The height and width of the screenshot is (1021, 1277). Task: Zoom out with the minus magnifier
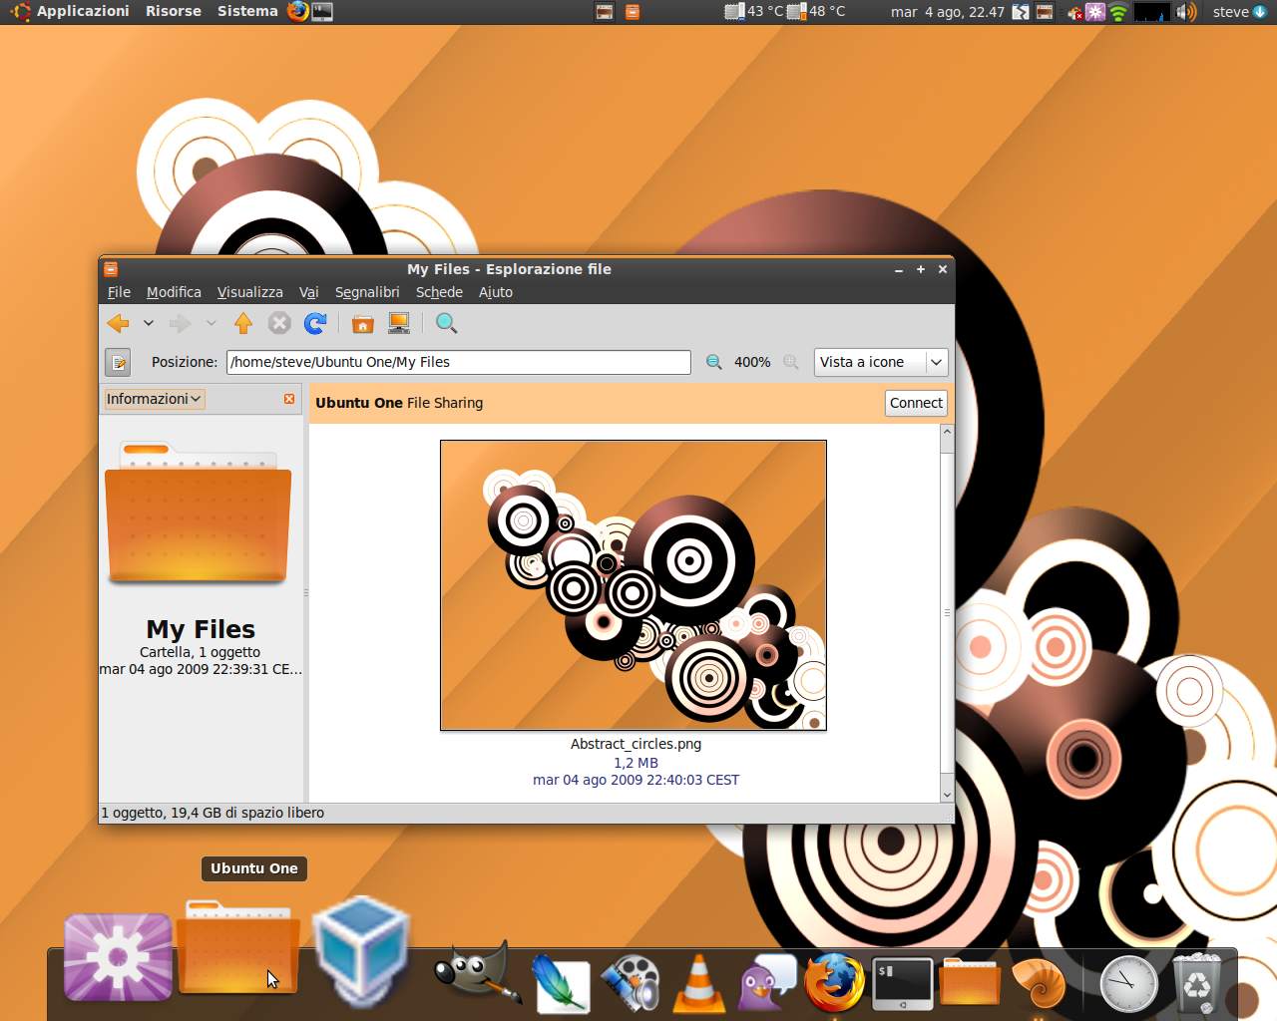(x=713, y=362)
